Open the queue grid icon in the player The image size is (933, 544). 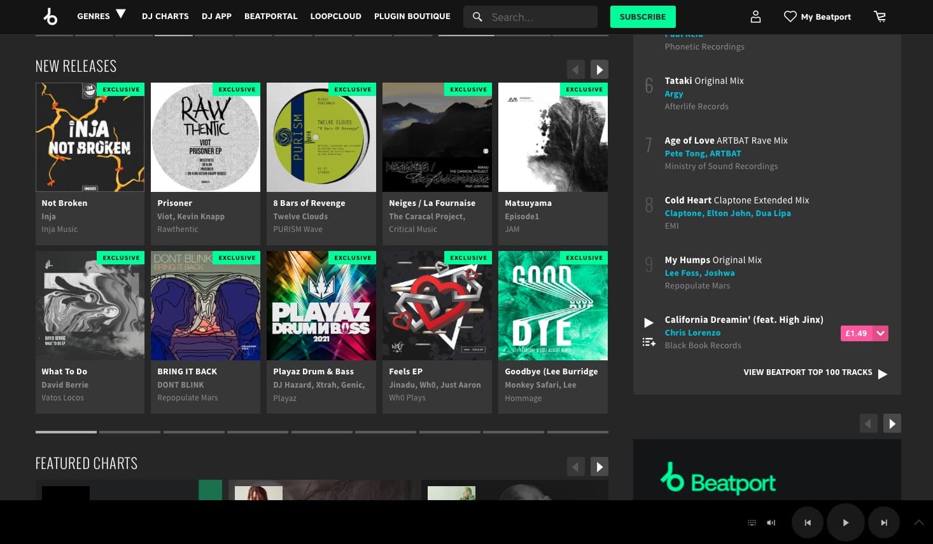pos(752,522)
